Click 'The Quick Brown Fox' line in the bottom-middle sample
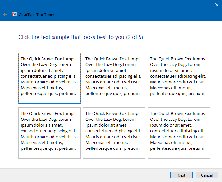 tap(113, 114)
